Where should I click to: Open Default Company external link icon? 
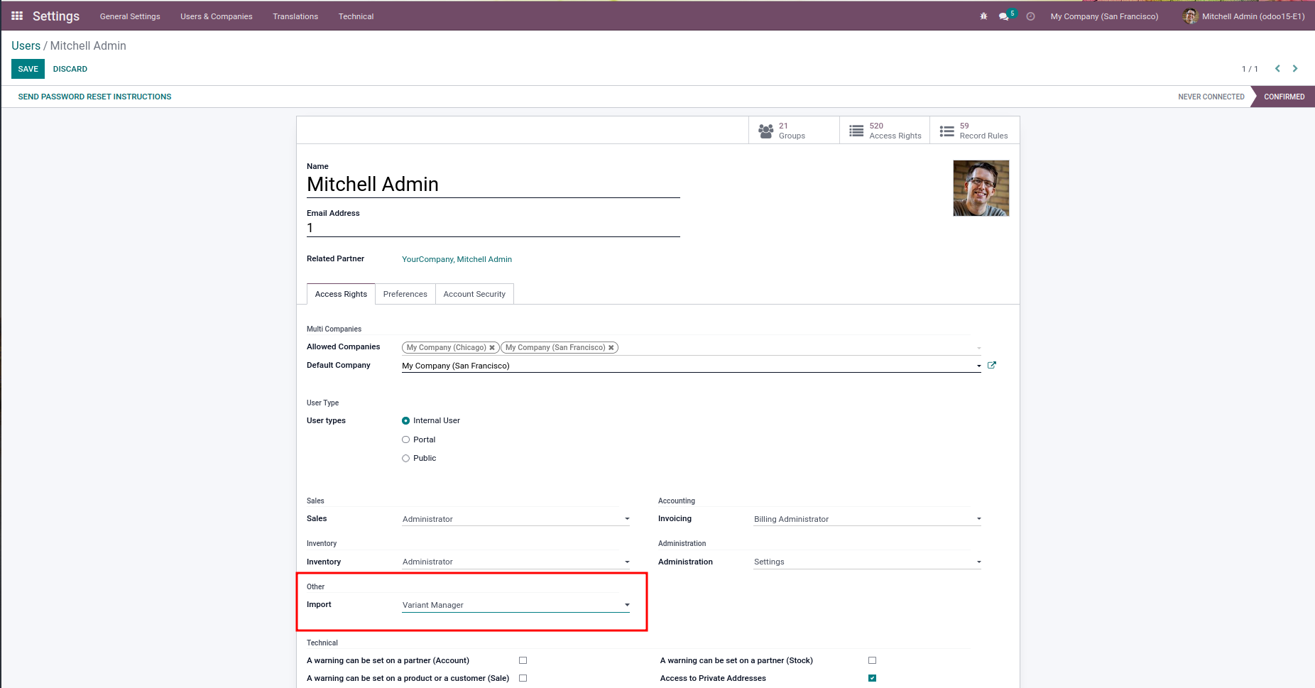tap(992, 365)
